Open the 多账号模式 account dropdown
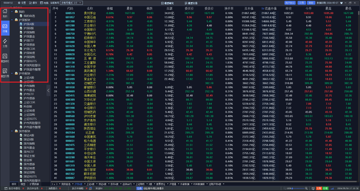This screenshot has height=191, width=360. (71, 3)
